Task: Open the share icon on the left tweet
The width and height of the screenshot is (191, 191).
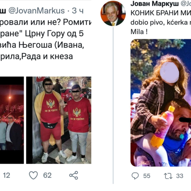Action: coord(74,175)
